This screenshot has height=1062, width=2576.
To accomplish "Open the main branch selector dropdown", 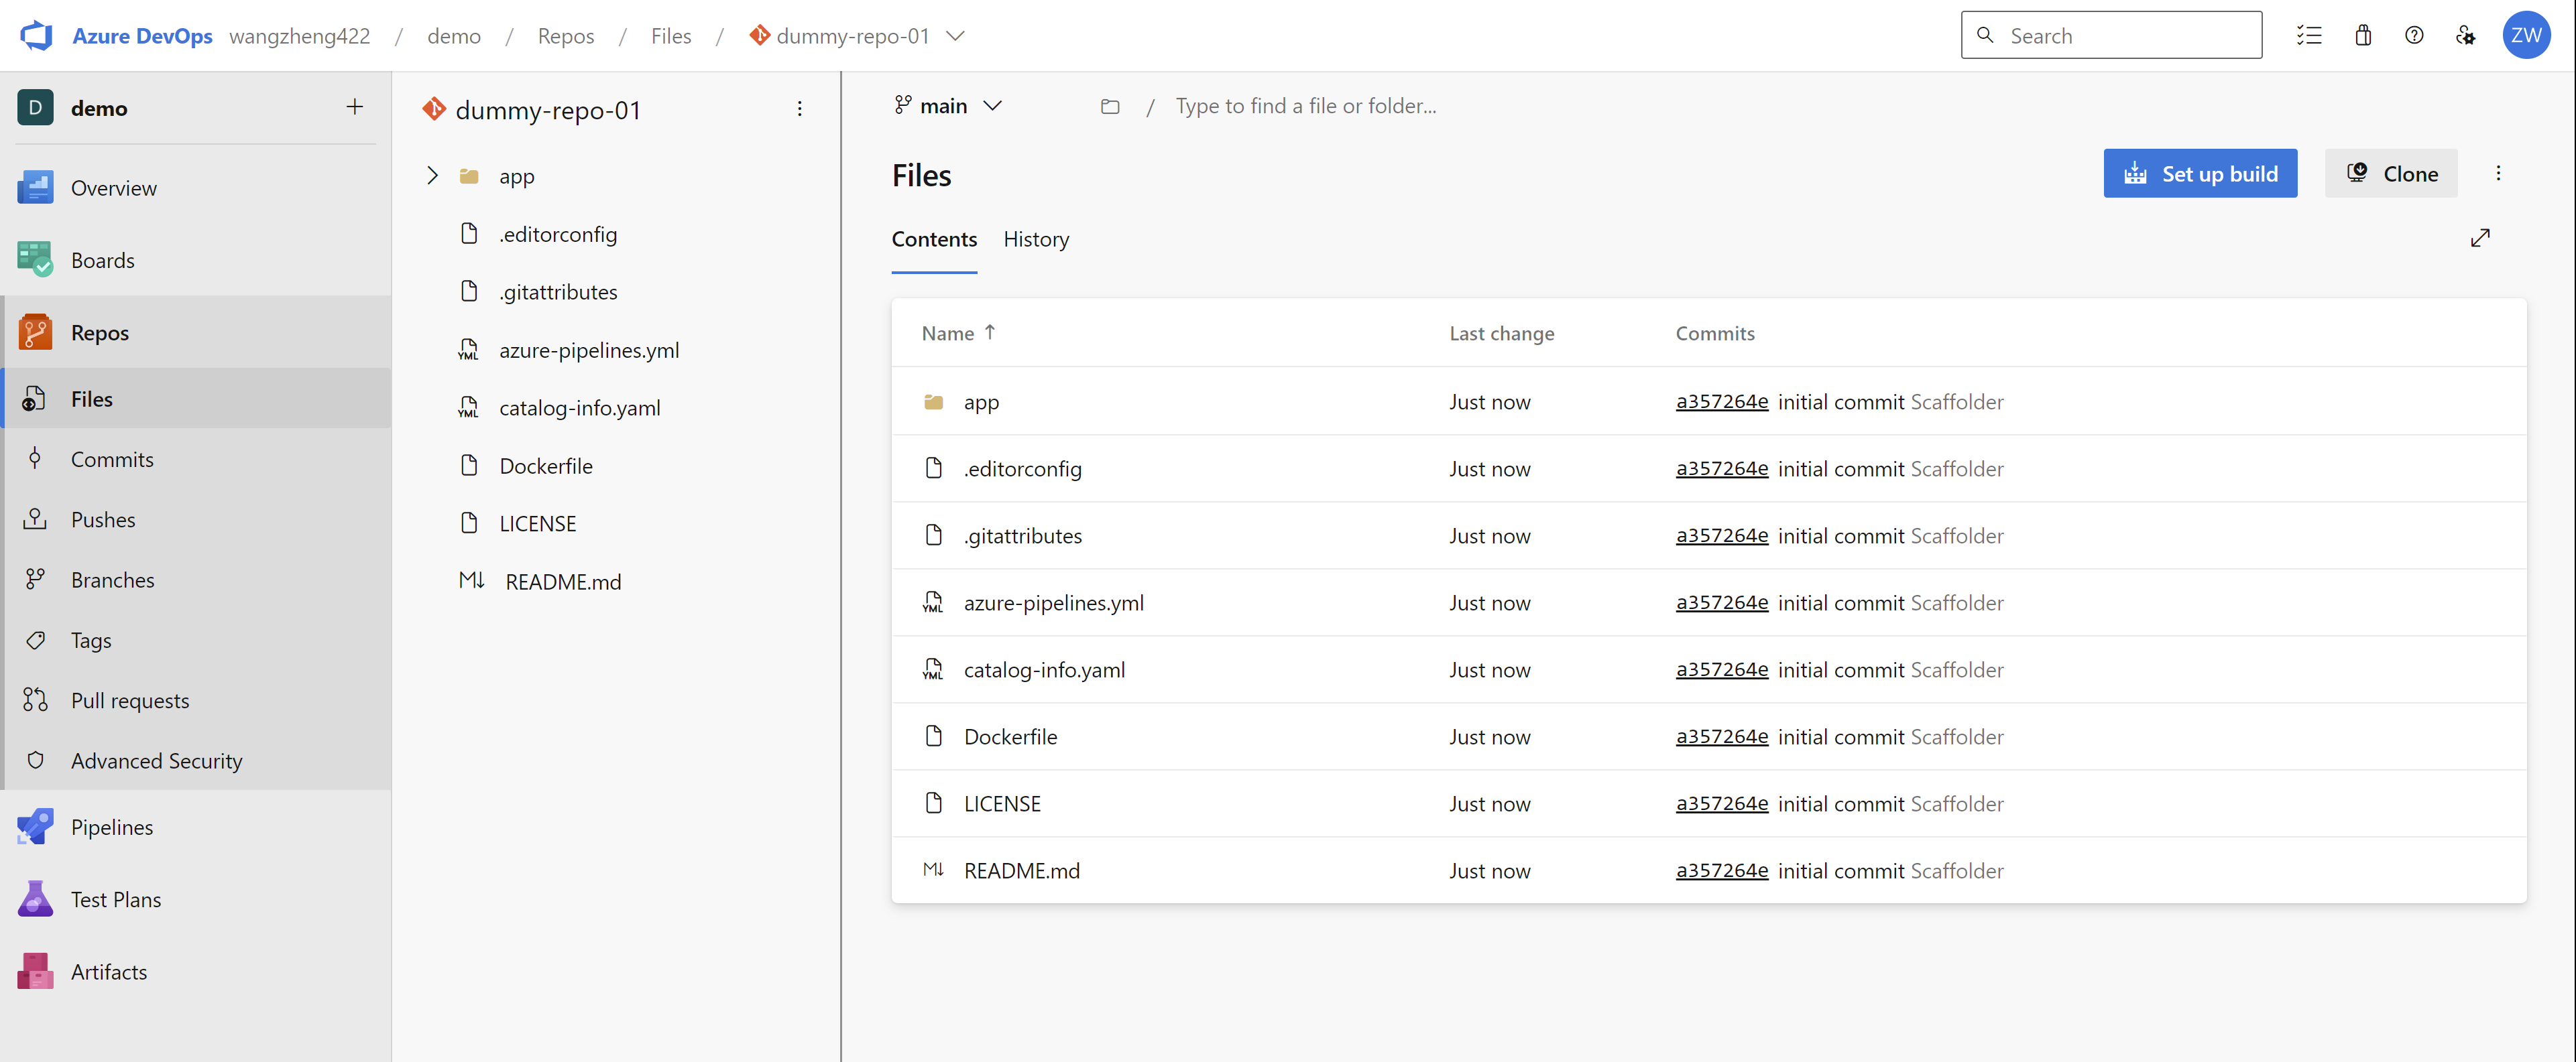I will pos(947,106).
